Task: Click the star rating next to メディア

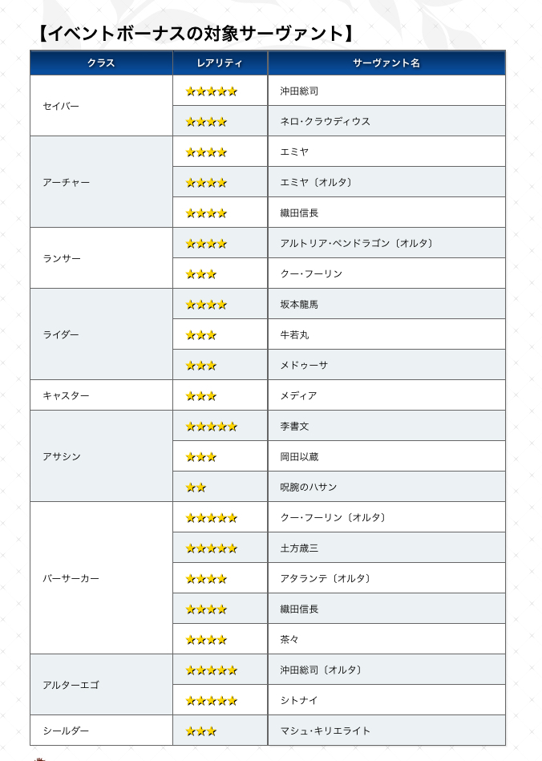Action: pyautogui.click(x=200, y=396)
